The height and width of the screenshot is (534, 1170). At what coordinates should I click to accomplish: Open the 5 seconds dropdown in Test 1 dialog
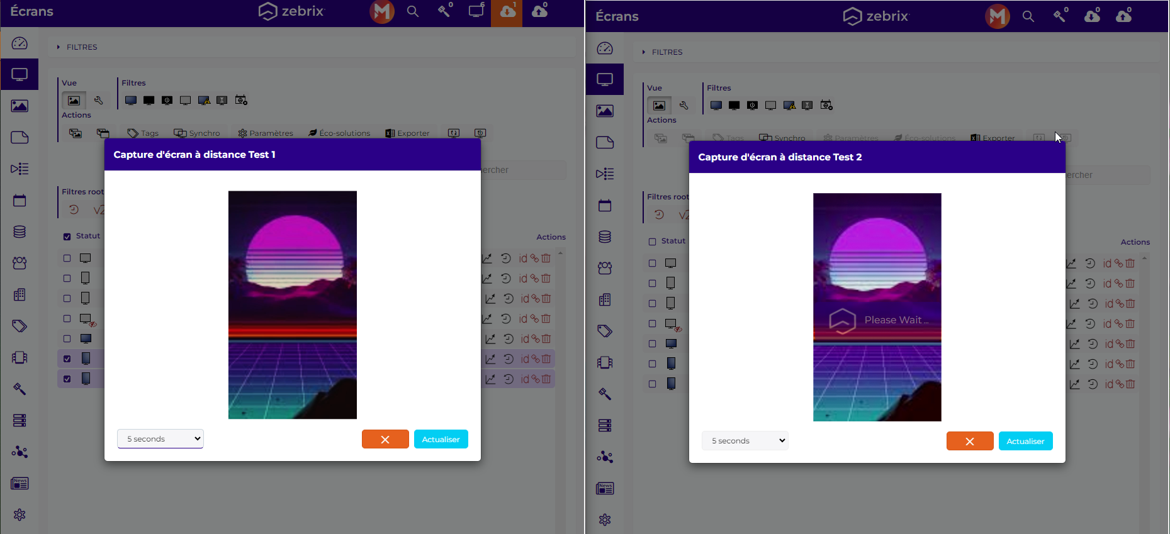click(160, 439)
